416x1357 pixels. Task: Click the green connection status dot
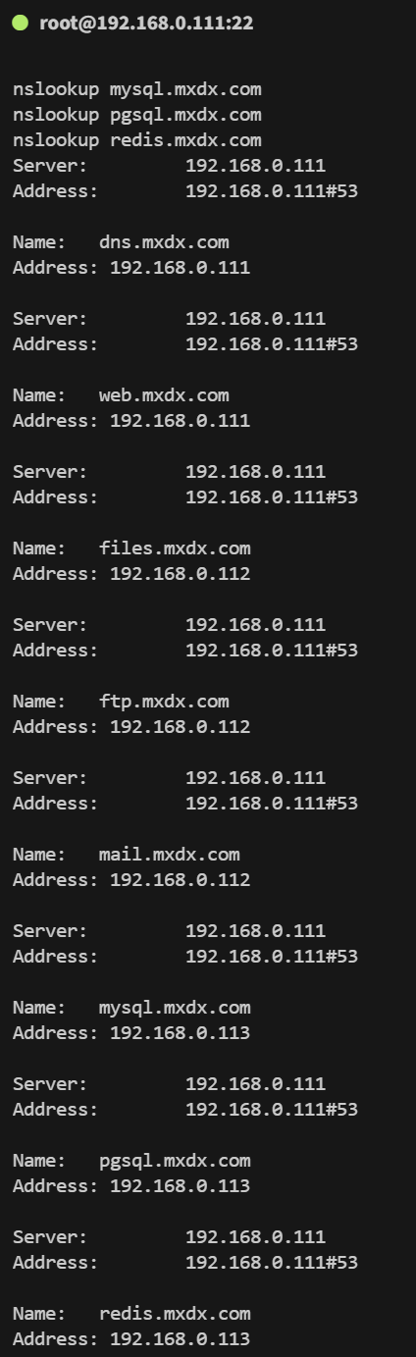point(20,23)
